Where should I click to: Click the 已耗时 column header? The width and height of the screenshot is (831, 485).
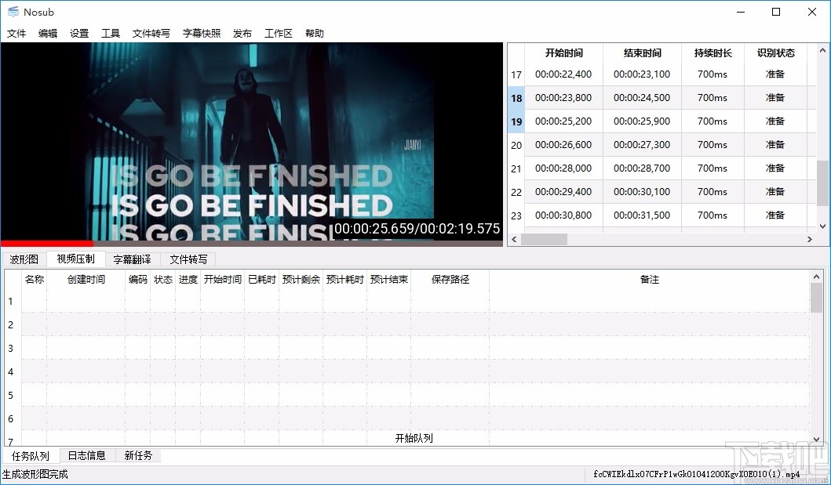[262, 279]
